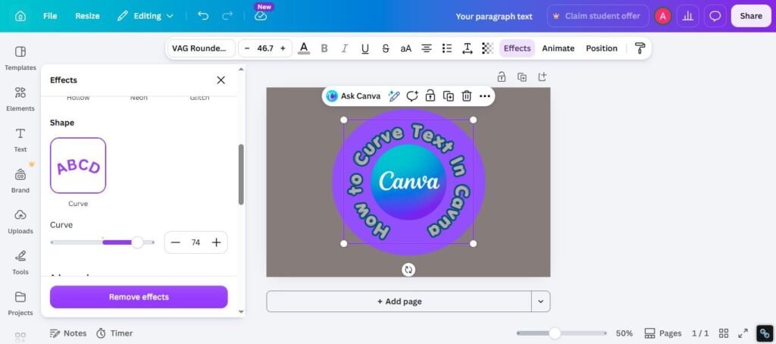Viewport: 776px width, 344px height.
Task: Click the curve value 74 field
Action: (x=196, y=242)
